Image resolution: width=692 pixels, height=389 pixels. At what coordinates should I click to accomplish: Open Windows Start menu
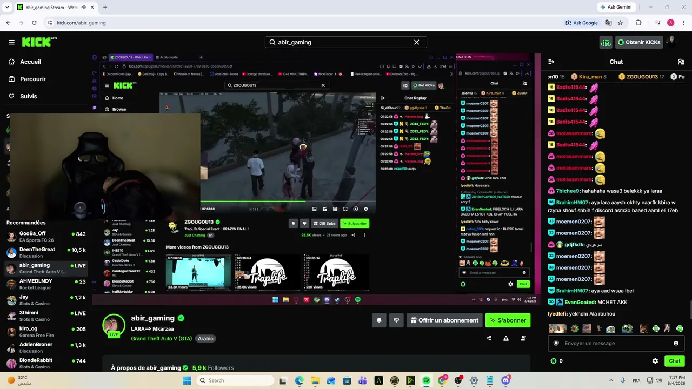(x=187, y=380)
